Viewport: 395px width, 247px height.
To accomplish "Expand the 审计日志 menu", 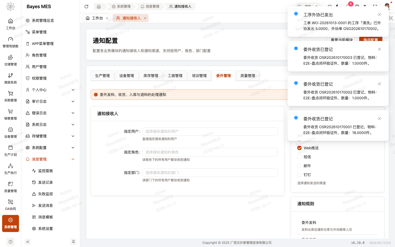I will click(50, 101).
